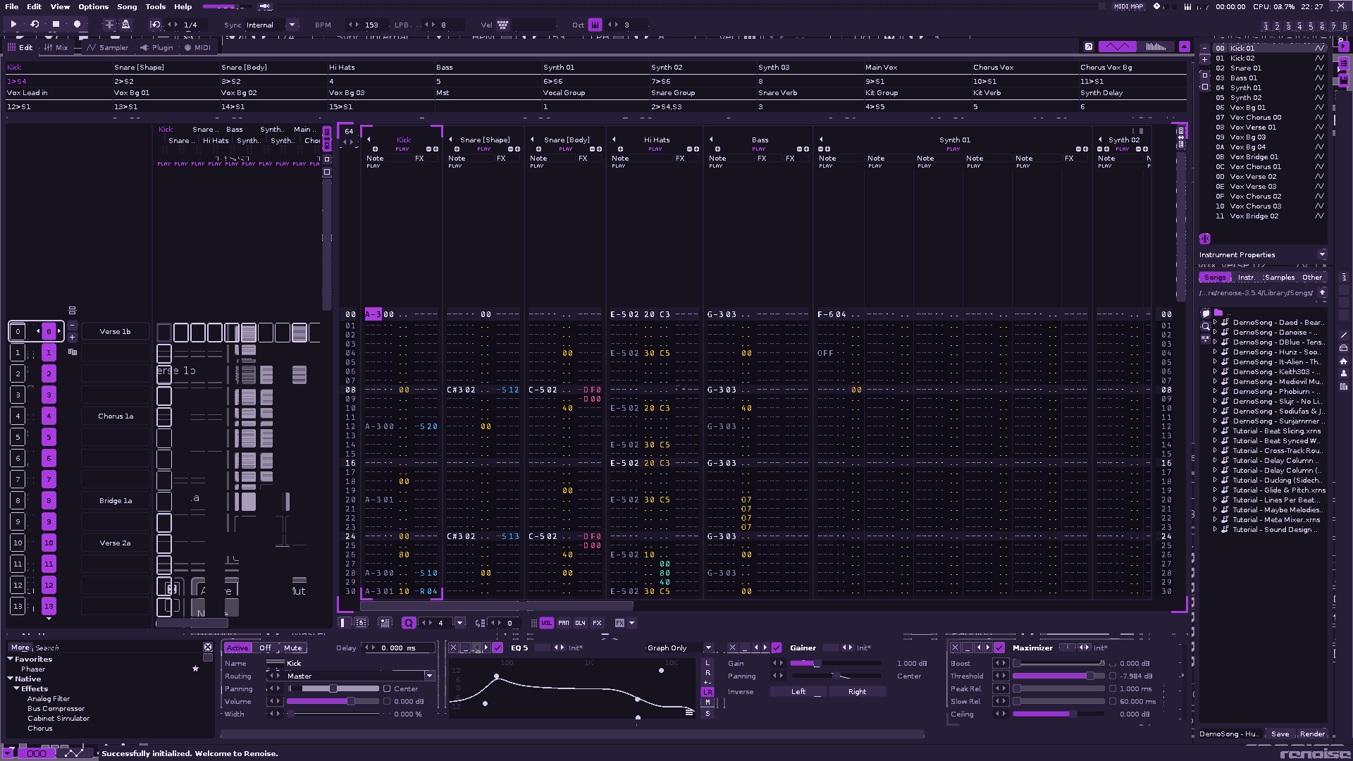1353x761 pixels.
Task: Enable record/edit mode button
Action: [x=78, y=24]
